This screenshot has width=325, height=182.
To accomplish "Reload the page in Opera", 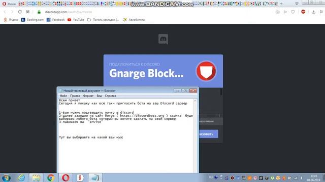I will [x=20, y=12].
